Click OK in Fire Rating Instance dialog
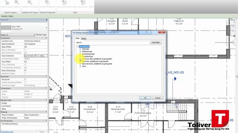 pos(145,98)
